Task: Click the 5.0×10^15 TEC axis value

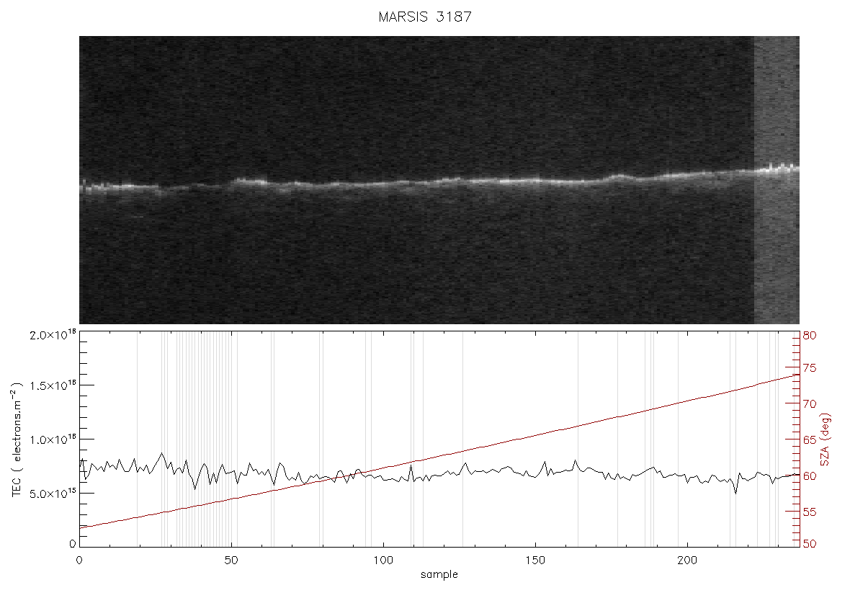Action: pos(53,494)
